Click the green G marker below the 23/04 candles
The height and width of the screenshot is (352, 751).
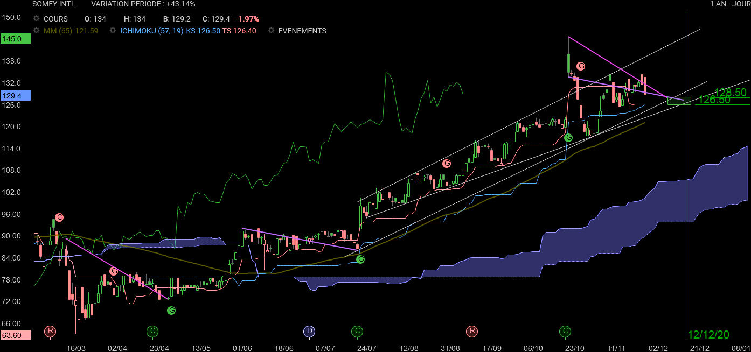171,310
